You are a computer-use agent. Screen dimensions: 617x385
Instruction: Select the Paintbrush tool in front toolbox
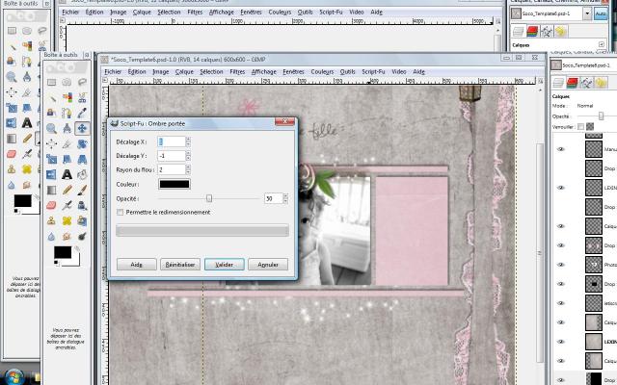coord(82,191)
